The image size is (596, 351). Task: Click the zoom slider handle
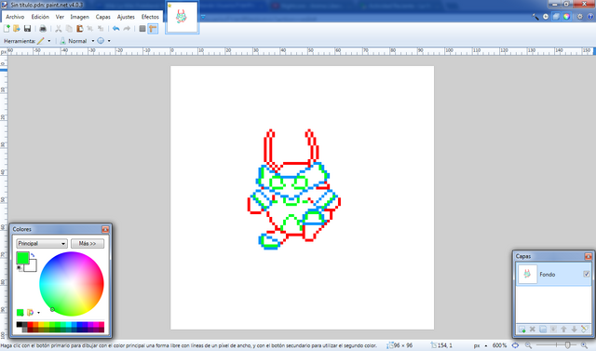click(x=567, y=345)
